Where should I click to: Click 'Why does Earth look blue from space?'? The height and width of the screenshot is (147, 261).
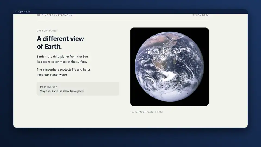62,91
